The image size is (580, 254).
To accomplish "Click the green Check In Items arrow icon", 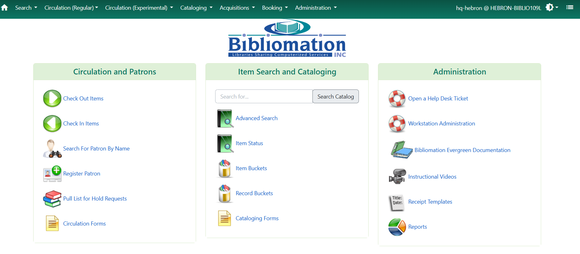I will pos(52,124).
